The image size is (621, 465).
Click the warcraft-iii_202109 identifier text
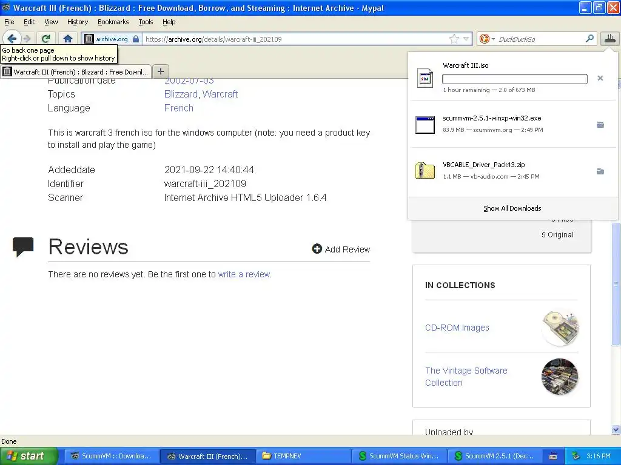point(205,184)
